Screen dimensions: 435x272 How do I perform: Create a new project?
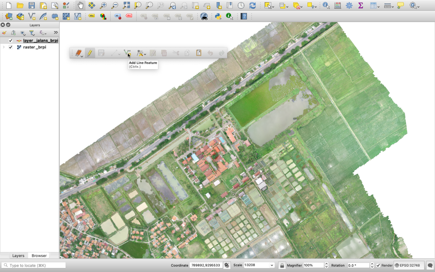click(x=9, y=5)
